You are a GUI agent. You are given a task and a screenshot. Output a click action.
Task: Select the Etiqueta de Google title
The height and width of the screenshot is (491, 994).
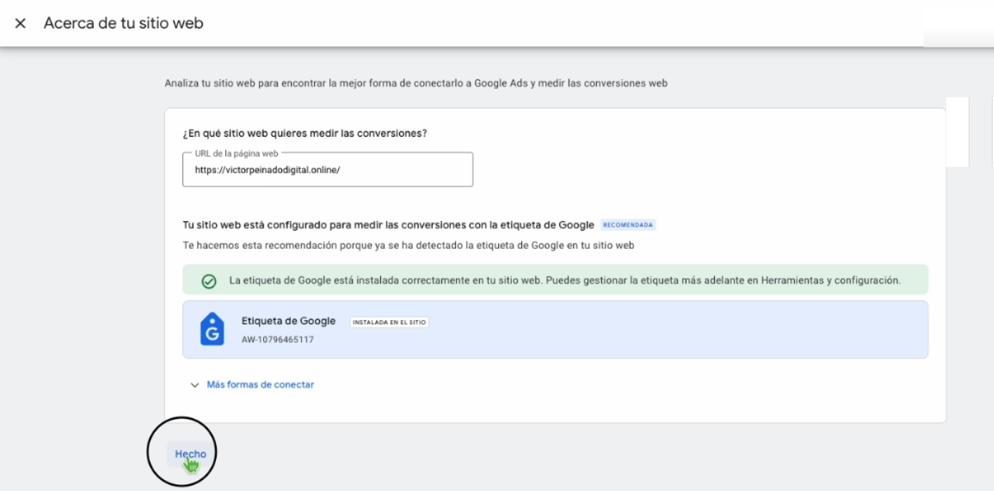pyautogui.click(x=288, y=322)
